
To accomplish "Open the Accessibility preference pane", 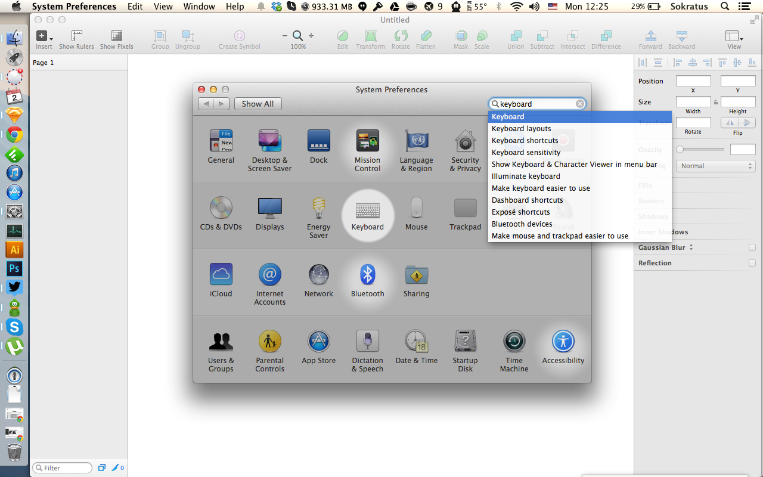I will coord(563,347).
